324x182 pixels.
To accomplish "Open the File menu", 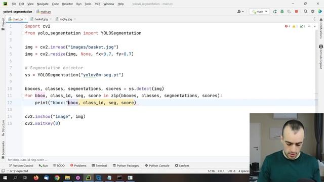I will tap(14, 4).
